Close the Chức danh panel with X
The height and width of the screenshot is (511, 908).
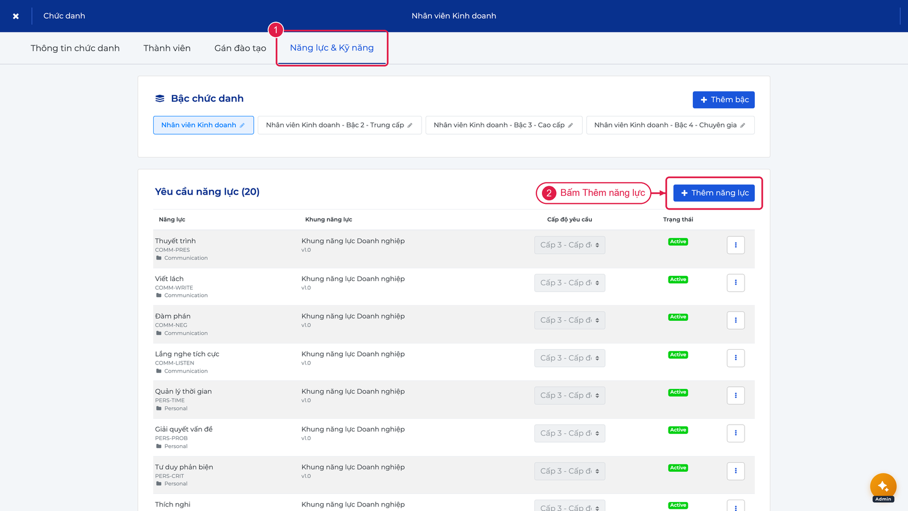click(16, 16)
